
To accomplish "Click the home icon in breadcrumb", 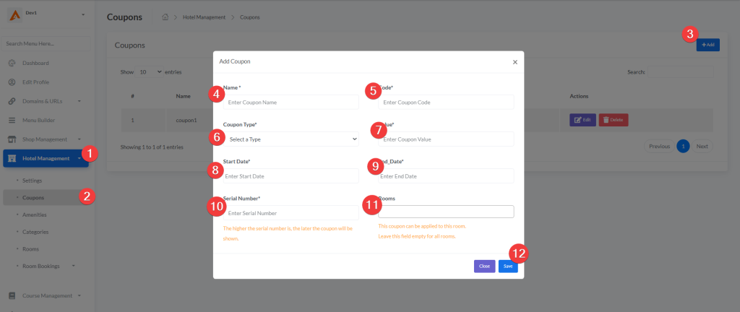I will tap(165, 17).
